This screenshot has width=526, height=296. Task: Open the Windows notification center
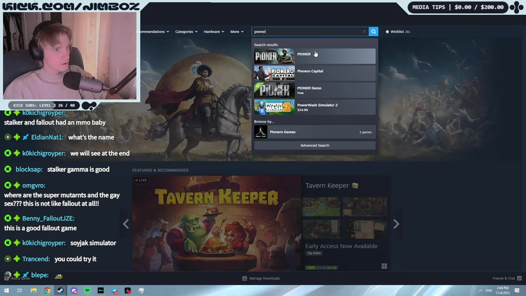tap(518, 291)
